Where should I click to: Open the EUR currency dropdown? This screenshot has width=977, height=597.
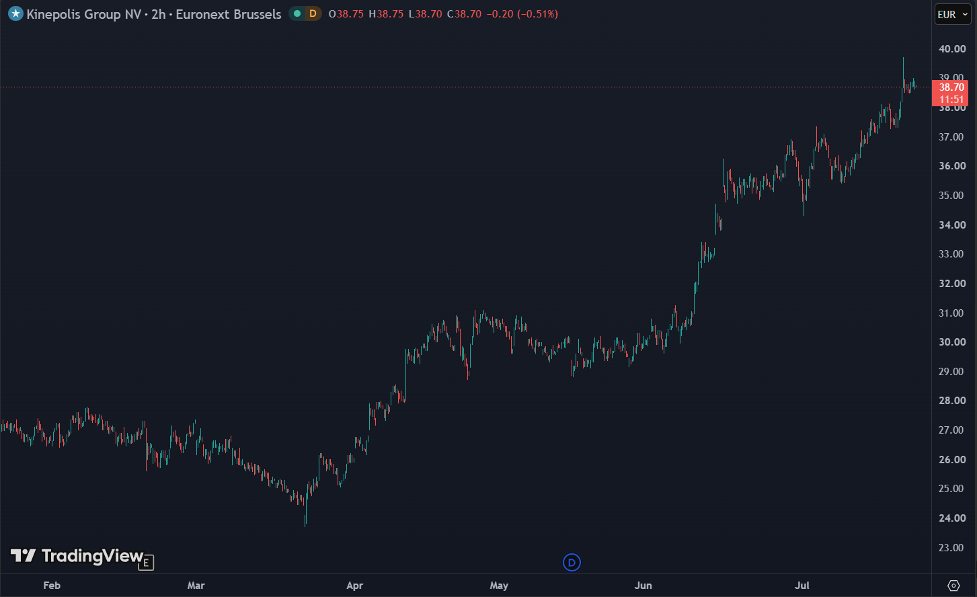coord(953,14)
